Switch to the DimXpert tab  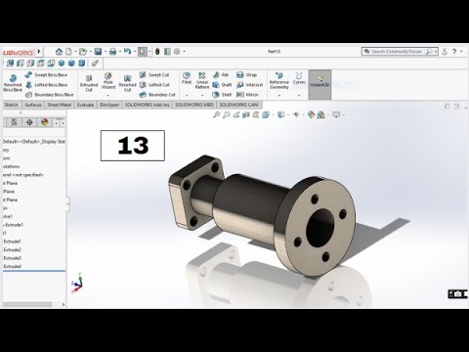[x=109, y=105]
